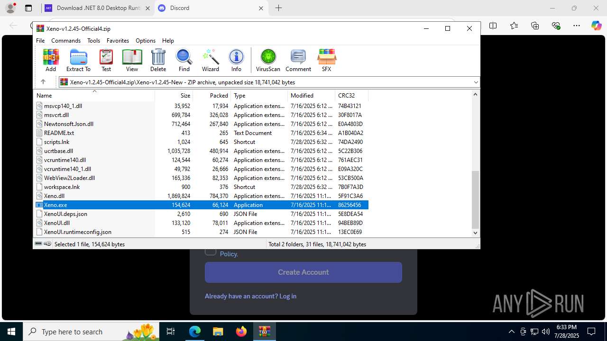Sort by the Modified column header
This screenshot has height=341, width=607.
point(311,96)
